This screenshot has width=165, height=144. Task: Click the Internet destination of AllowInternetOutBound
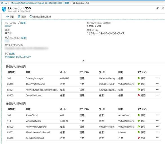tap(122, 132)
